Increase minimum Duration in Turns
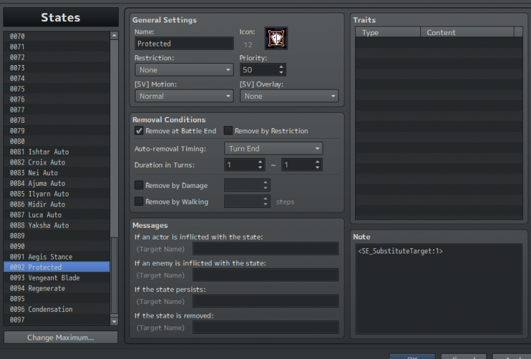The image size is (531, 359). [x=260, y=162]
